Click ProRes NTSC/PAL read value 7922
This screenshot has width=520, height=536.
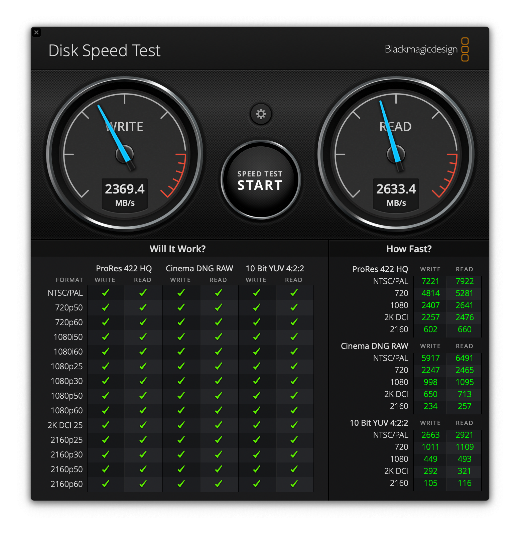465,281
